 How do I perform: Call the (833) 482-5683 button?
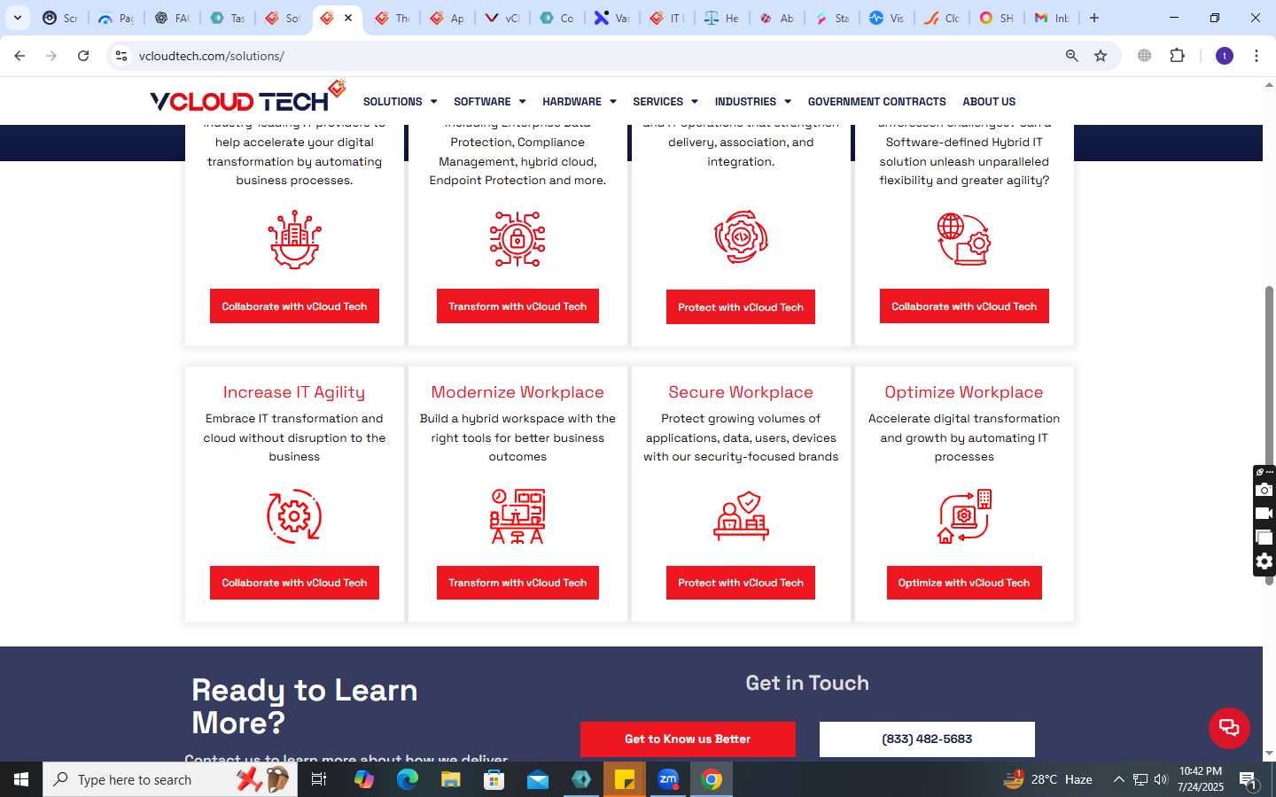click(x=927, y=739)
